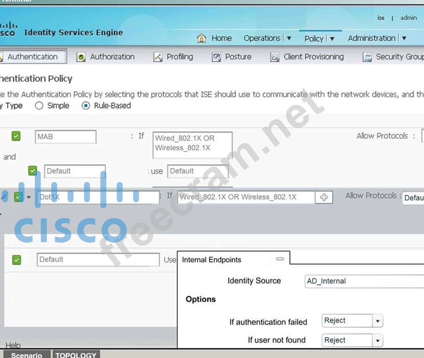Click the Profiling tab icon

click(x=158, y=57)
